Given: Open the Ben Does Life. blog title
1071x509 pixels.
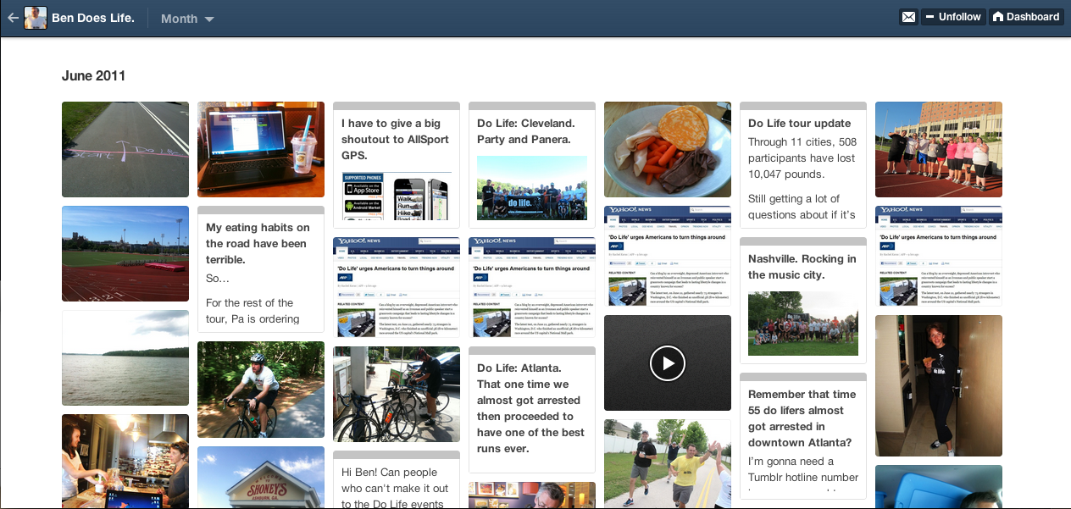Looking at the screenshot, I should [93, 17].
